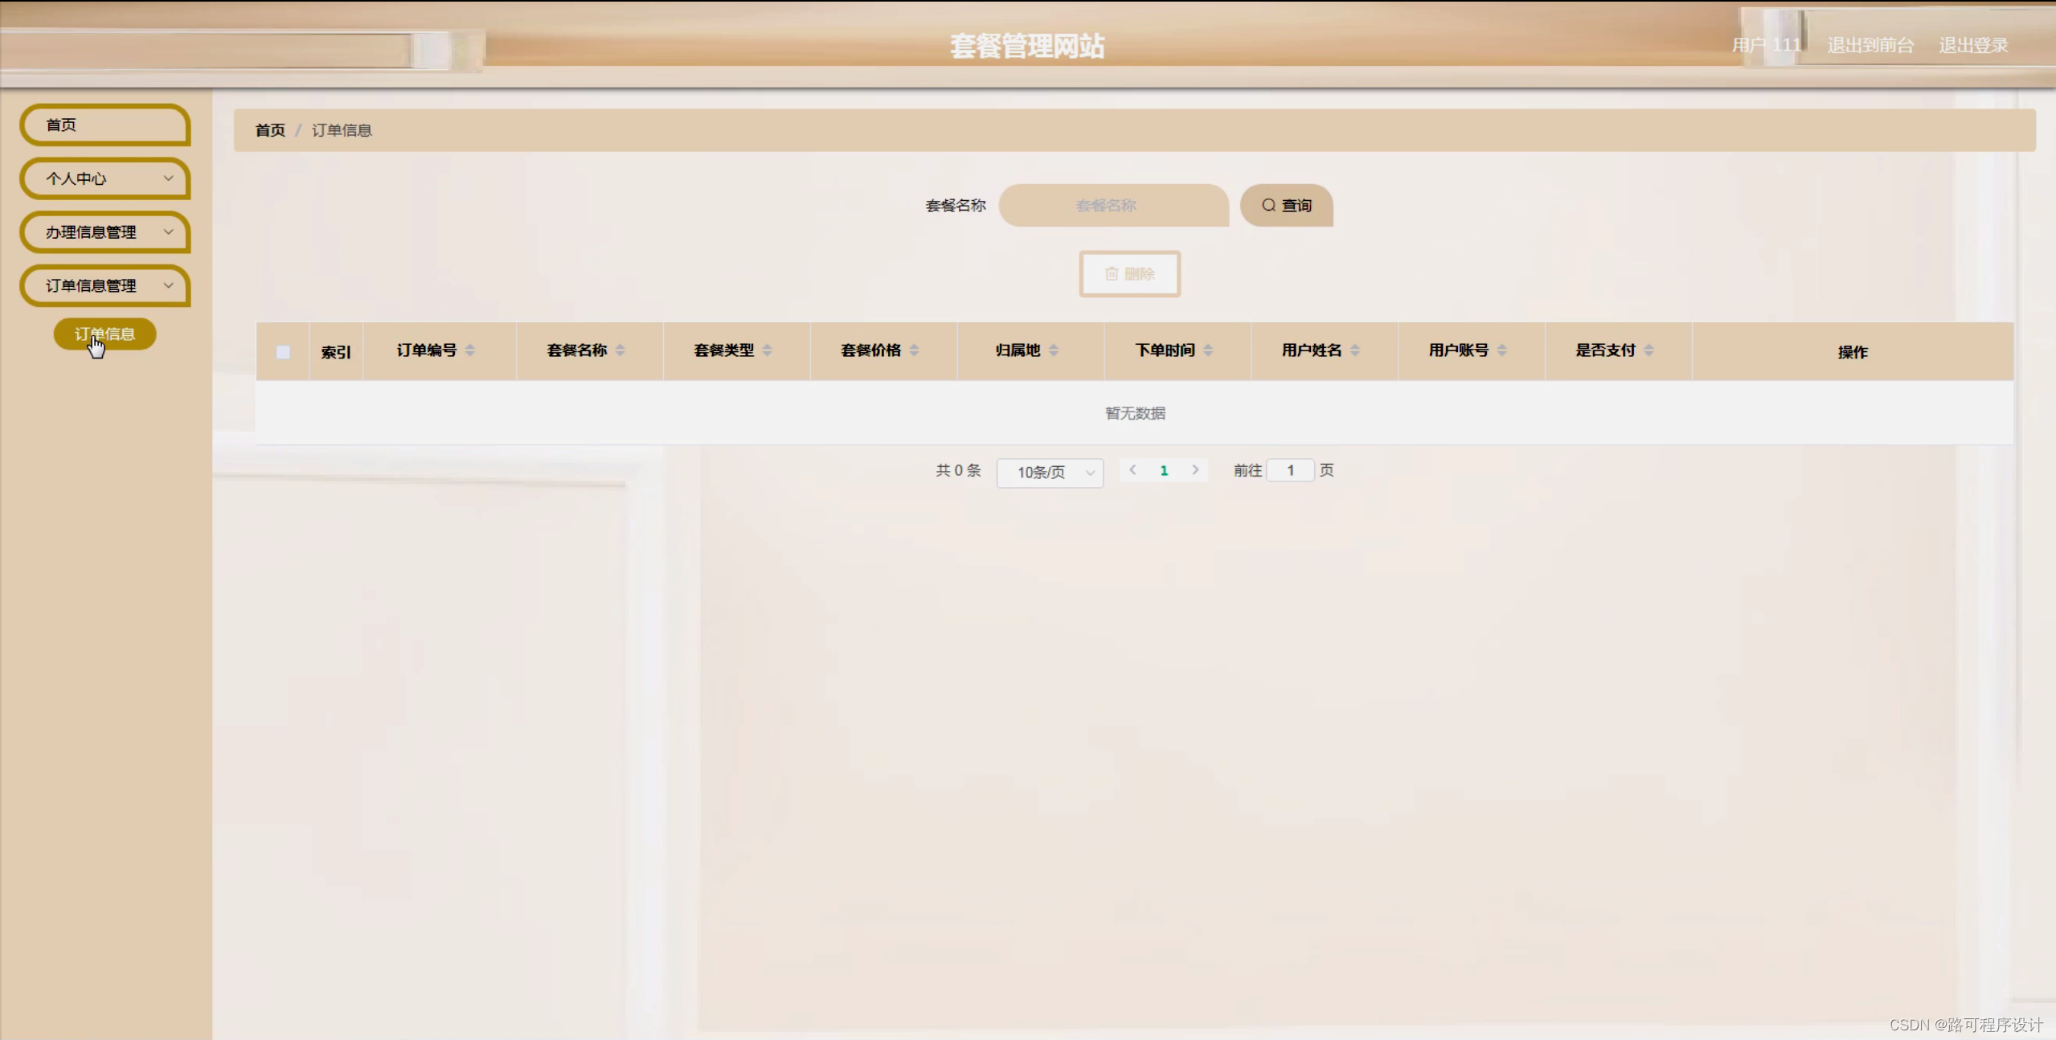2056x1040 pixels.
Task: Open 首页 in the sidebar
Action: point(104,125)
